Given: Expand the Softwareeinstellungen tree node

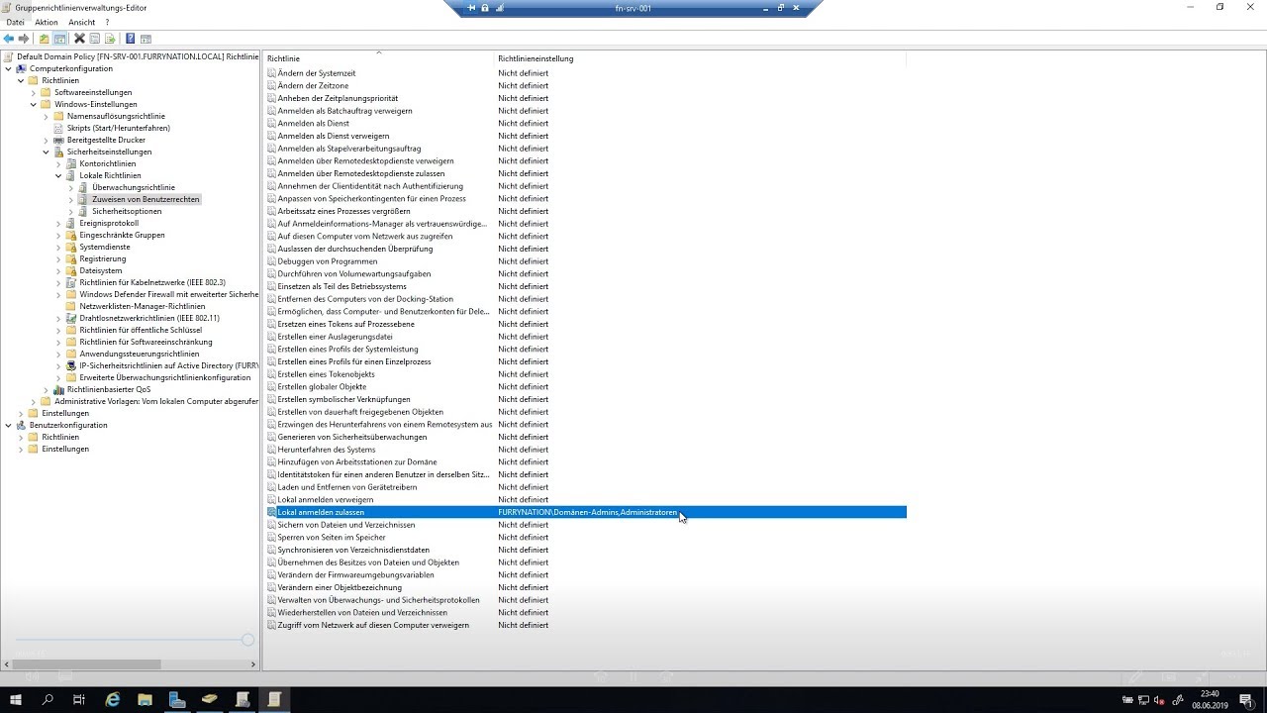Looking at the screenshot, I should 33,92.
